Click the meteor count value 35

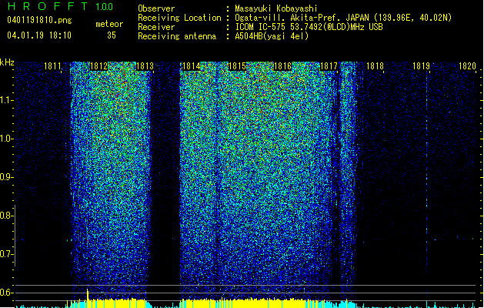click(112, 35)
